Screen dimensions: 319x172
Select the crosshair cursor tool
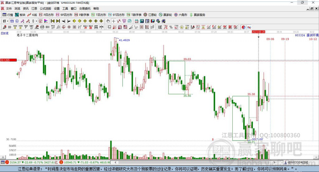pos(113,21)
